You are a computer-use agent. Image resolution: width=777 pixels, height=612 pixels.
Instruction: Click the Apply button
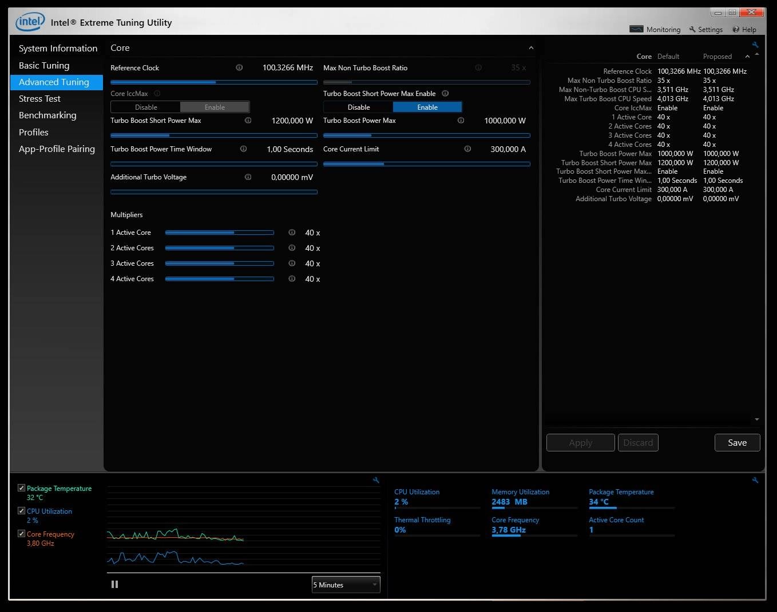580,442
